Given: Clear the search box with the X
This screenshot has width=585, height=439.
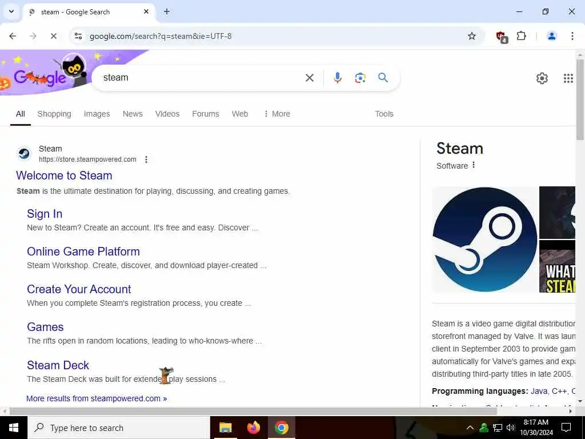Looking at the screenshot, I should 309,78.
